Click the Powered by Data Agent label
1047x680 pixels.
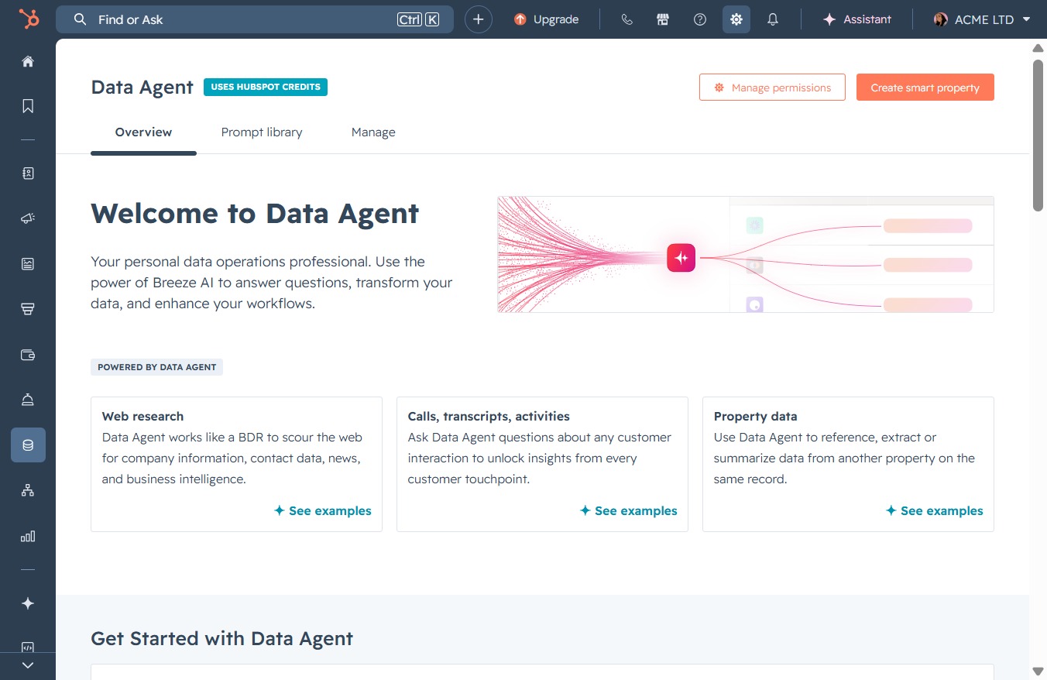point(157,367)
